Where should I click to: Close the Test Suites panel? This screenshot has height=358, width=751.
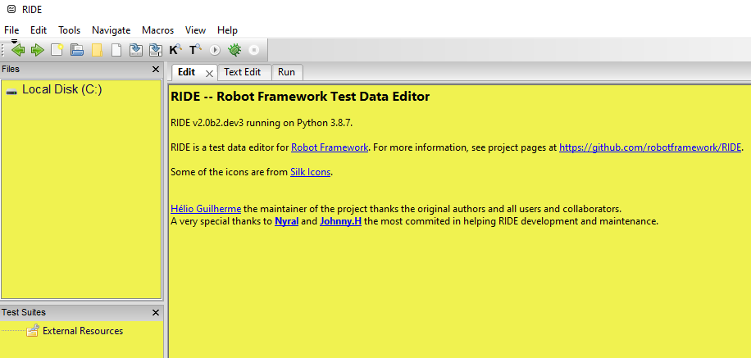click(156, 312)
